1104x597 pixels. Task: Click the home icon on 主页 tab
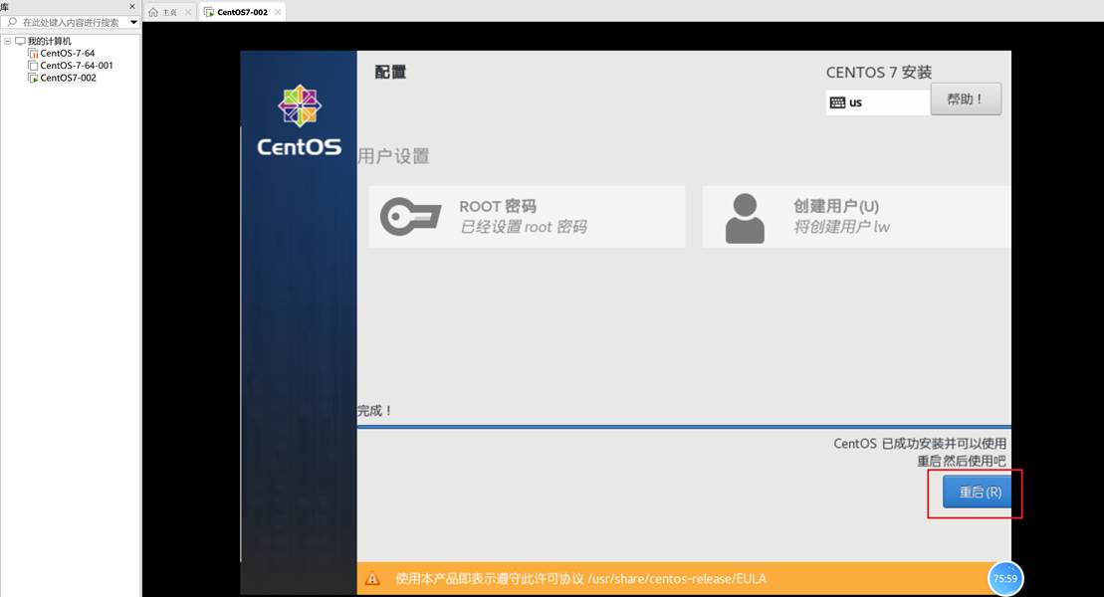tap(153, 12)
